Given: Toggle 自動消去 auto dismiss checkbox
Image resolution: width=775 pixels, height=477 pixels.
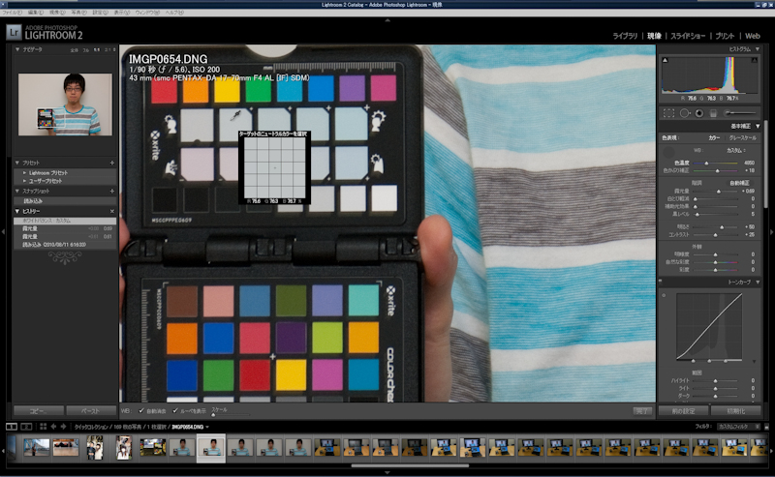Looking at the screenshot, I should [141, 410].
